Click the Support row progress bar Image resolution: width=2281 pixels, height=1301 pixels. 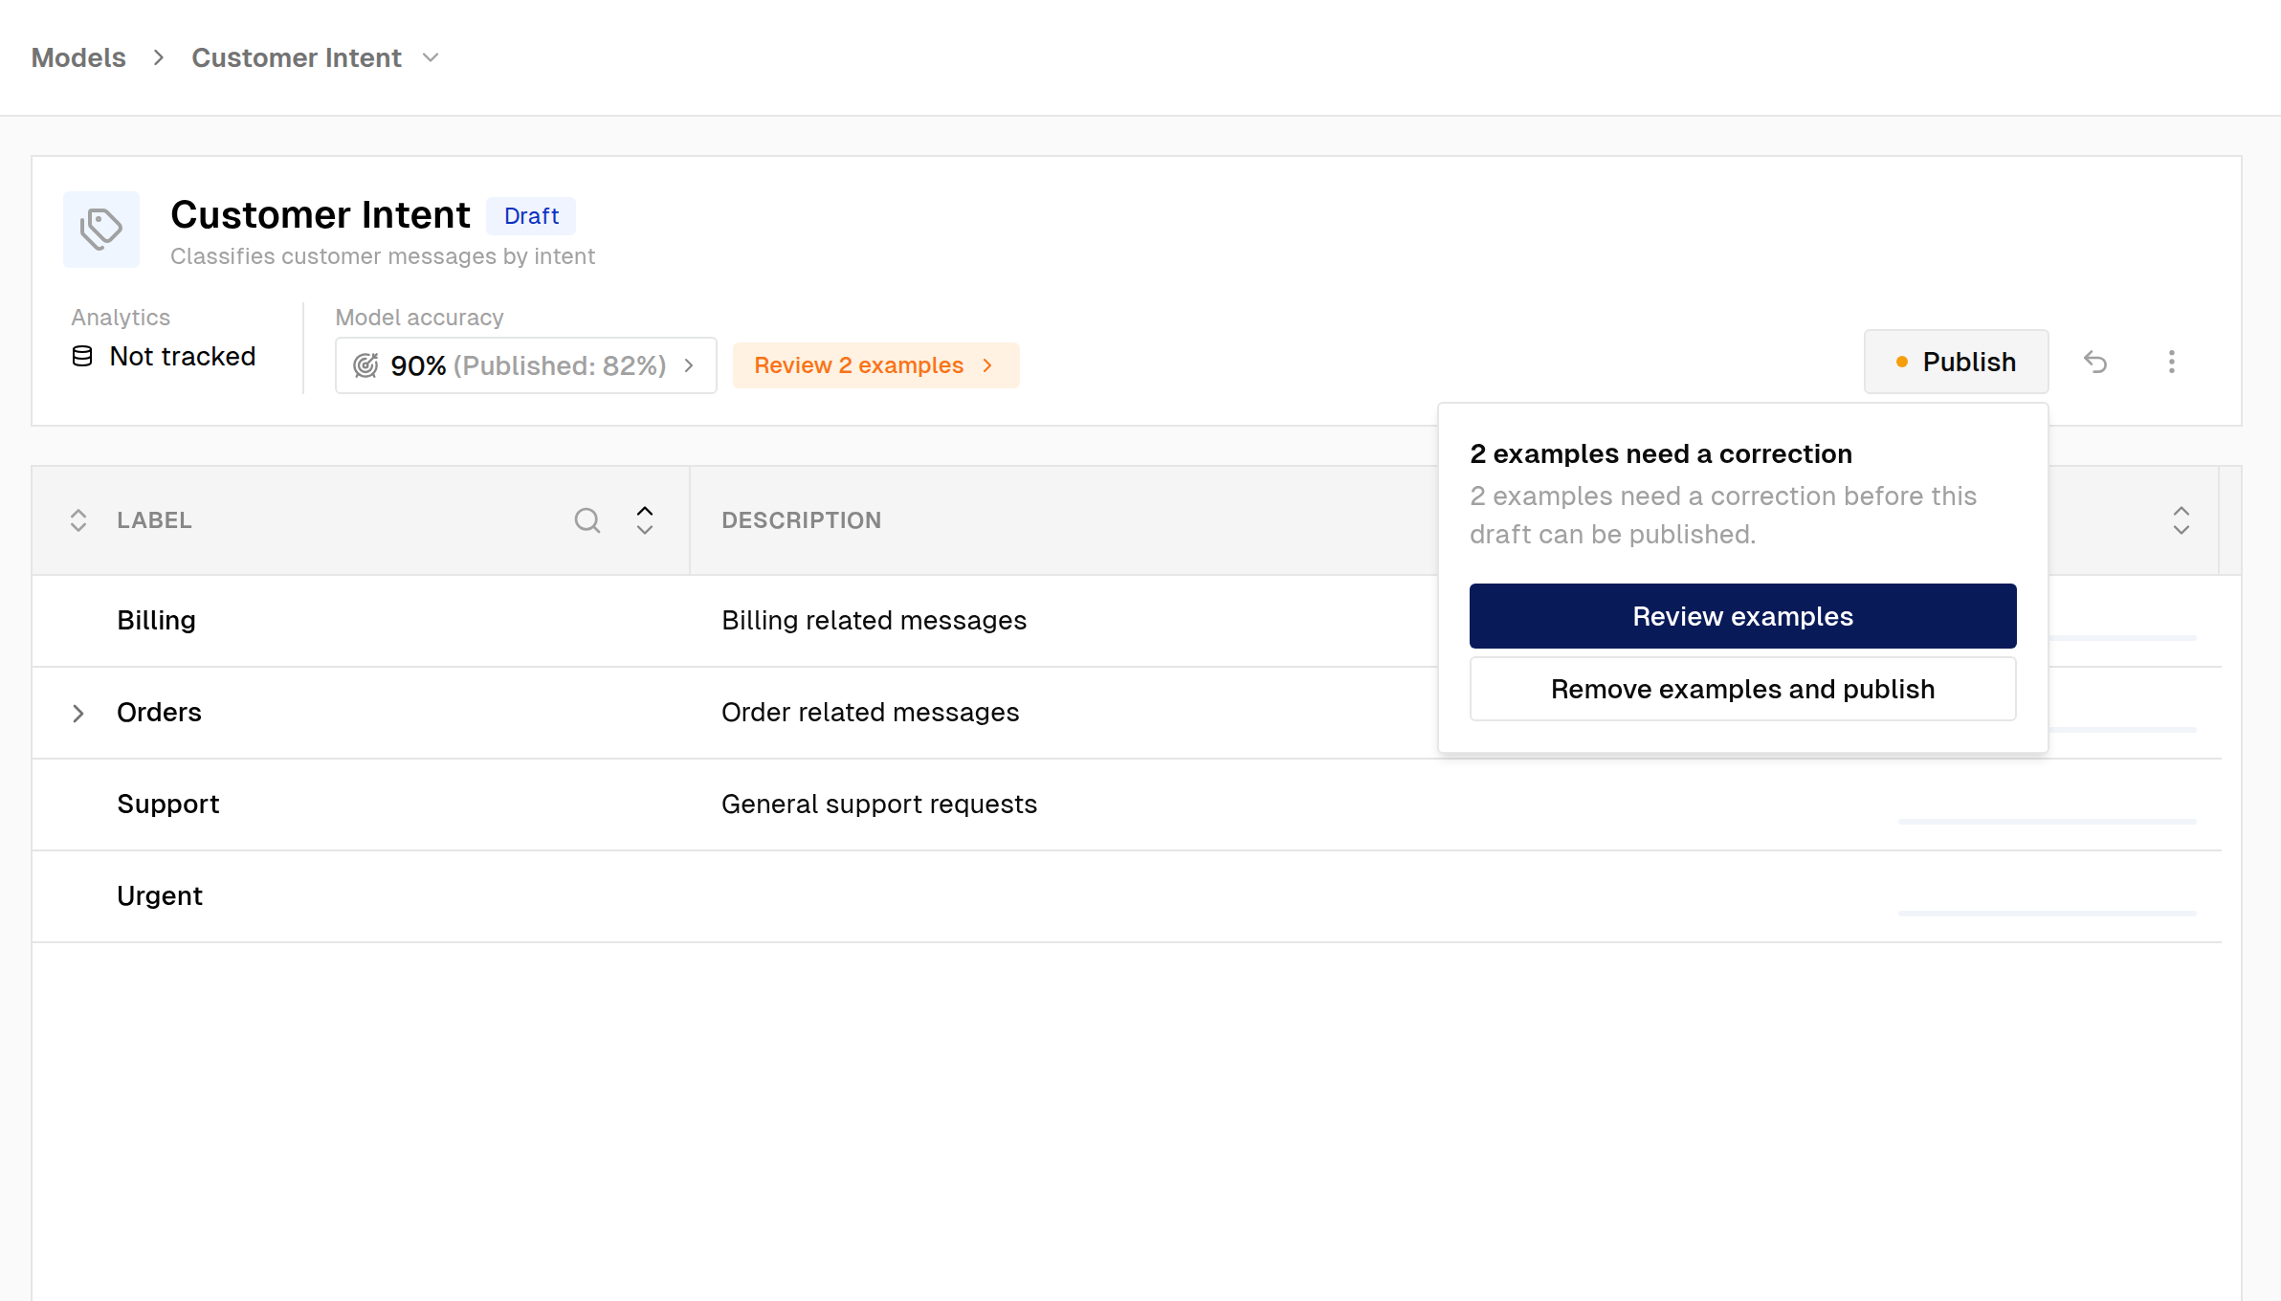coord(2048,821)
